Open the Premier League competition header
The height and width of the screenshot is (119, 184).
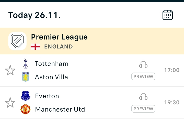pyautogui.click(x=92, y=41)
